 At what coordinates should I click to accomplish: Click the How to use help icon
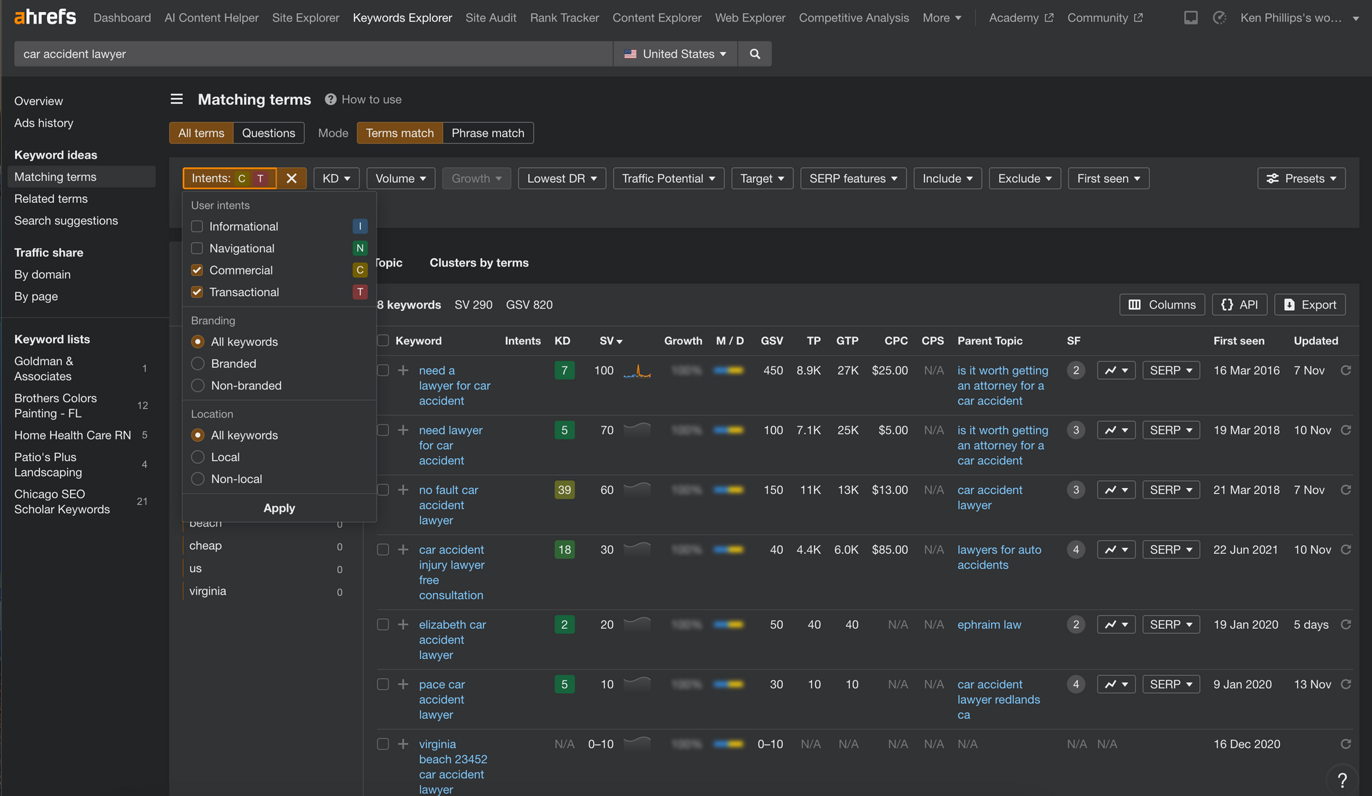tap(330, 99)
